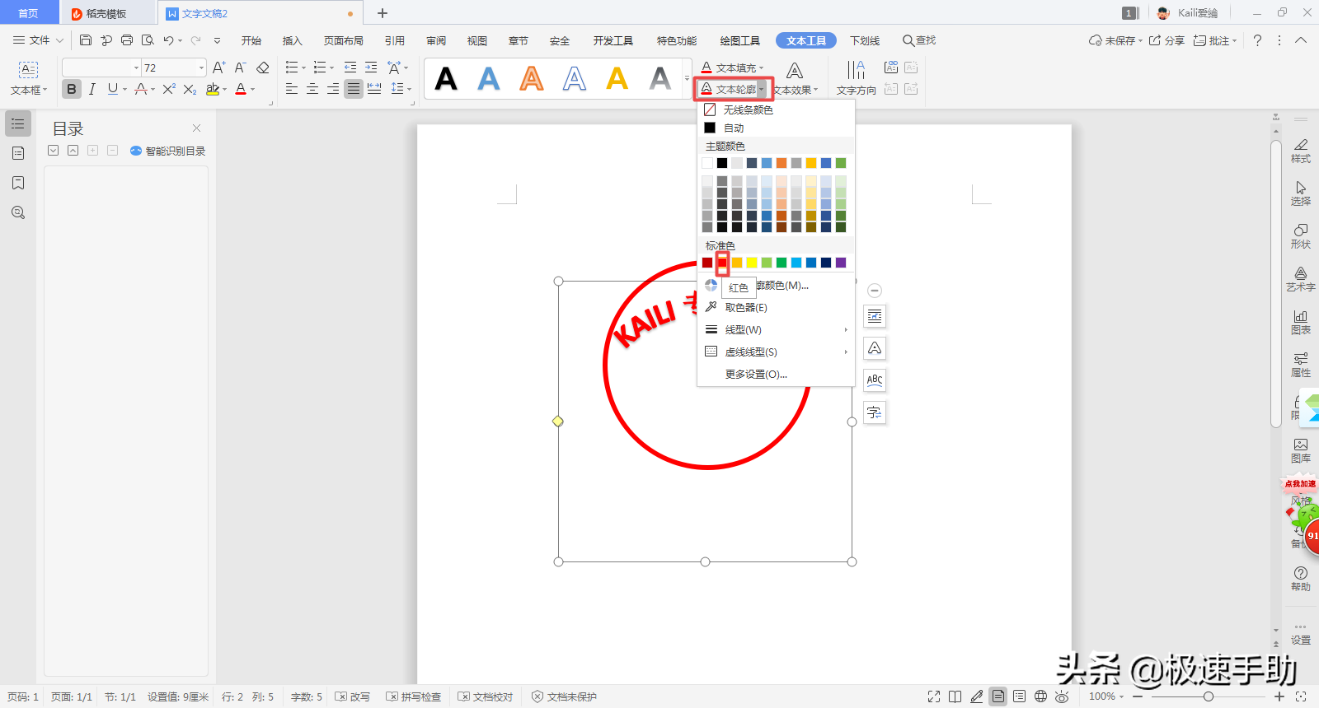The width and height of the screenshot is (1319, 708).
Task: Toggle Bold formatting
Action: 72,89
